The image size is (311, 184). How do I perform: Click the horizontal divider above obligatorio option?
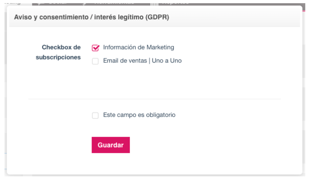155,99
